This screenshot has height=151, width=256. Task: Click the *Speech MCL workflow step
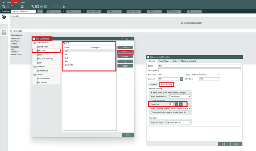click(x=94, y=11)
